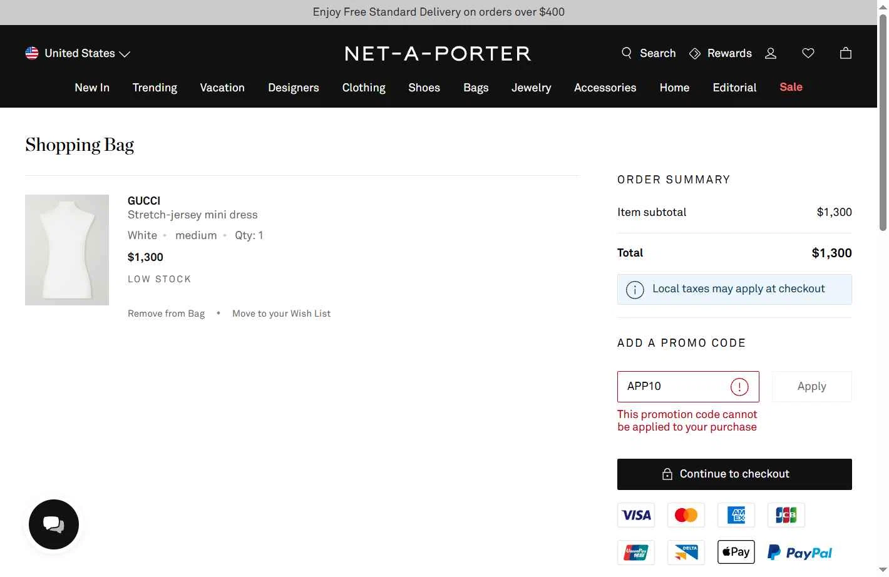889x577 pixels.
Task: Open the shopping bag icon
Action: pyautogui.click(x=846, y=53)
